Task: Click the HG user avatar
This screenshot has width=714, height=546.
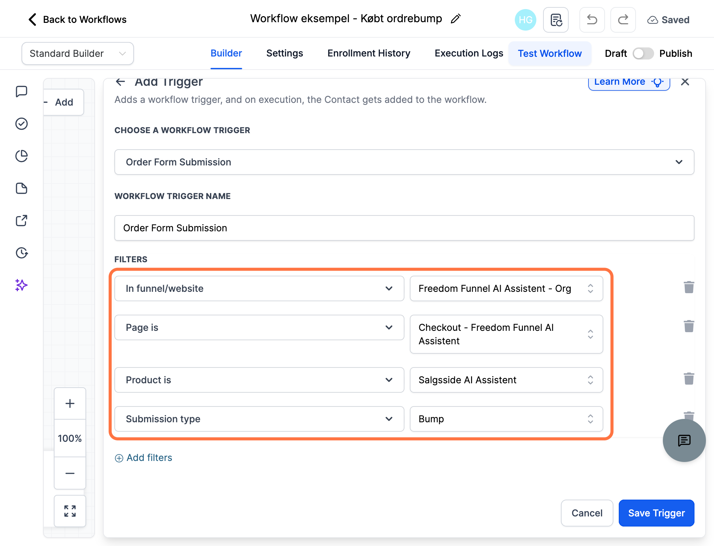Action: pos(525,20)
